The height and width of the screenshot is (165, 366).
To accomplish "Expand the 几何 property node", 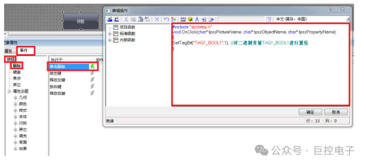I will click(16, 98).
